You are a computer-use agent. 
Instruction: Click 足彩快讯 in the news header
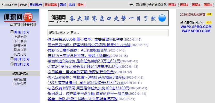pyautogui.click(x=55, y=33)
